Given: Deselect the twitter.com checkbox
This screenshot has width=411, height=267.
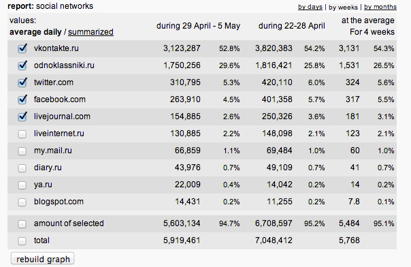Looking at the screenshot, I should (22, 82).
